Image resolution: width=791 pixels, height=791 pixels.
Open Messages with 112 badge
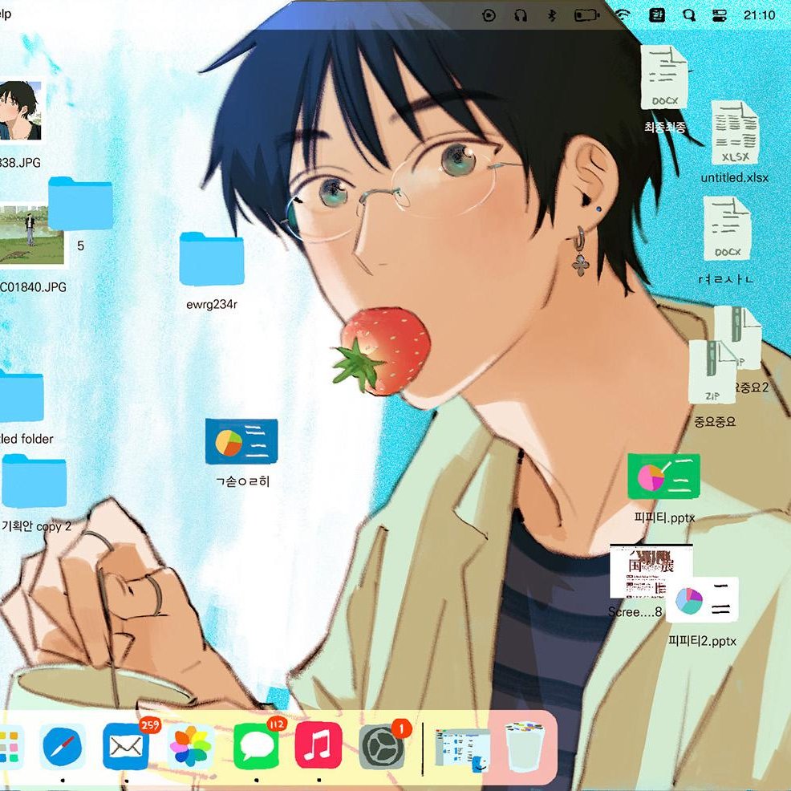click(x=256, y=747)
